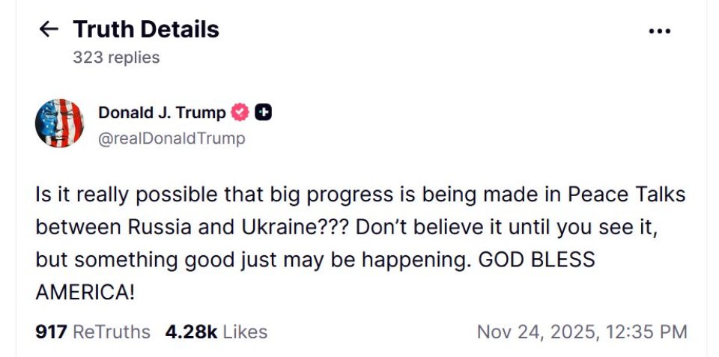719x357 pixels.
Task: Click the black plus badge beside the name
Action: click(x=263, y=113)
